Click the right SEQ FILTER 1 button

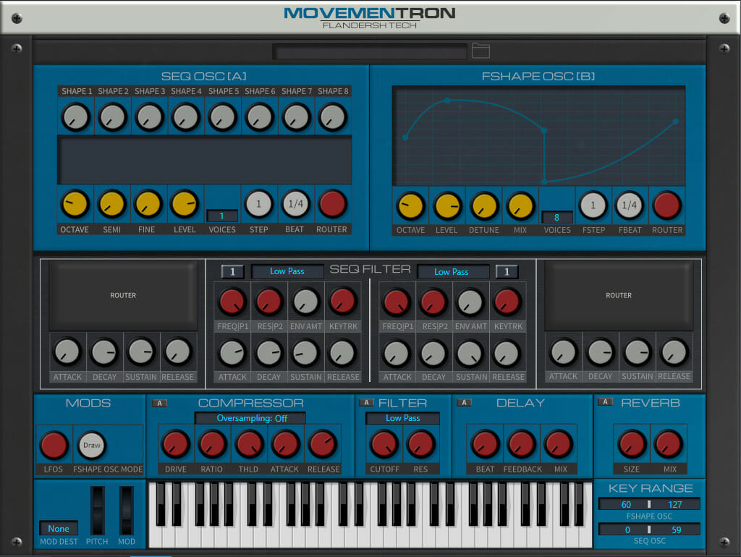507,271
